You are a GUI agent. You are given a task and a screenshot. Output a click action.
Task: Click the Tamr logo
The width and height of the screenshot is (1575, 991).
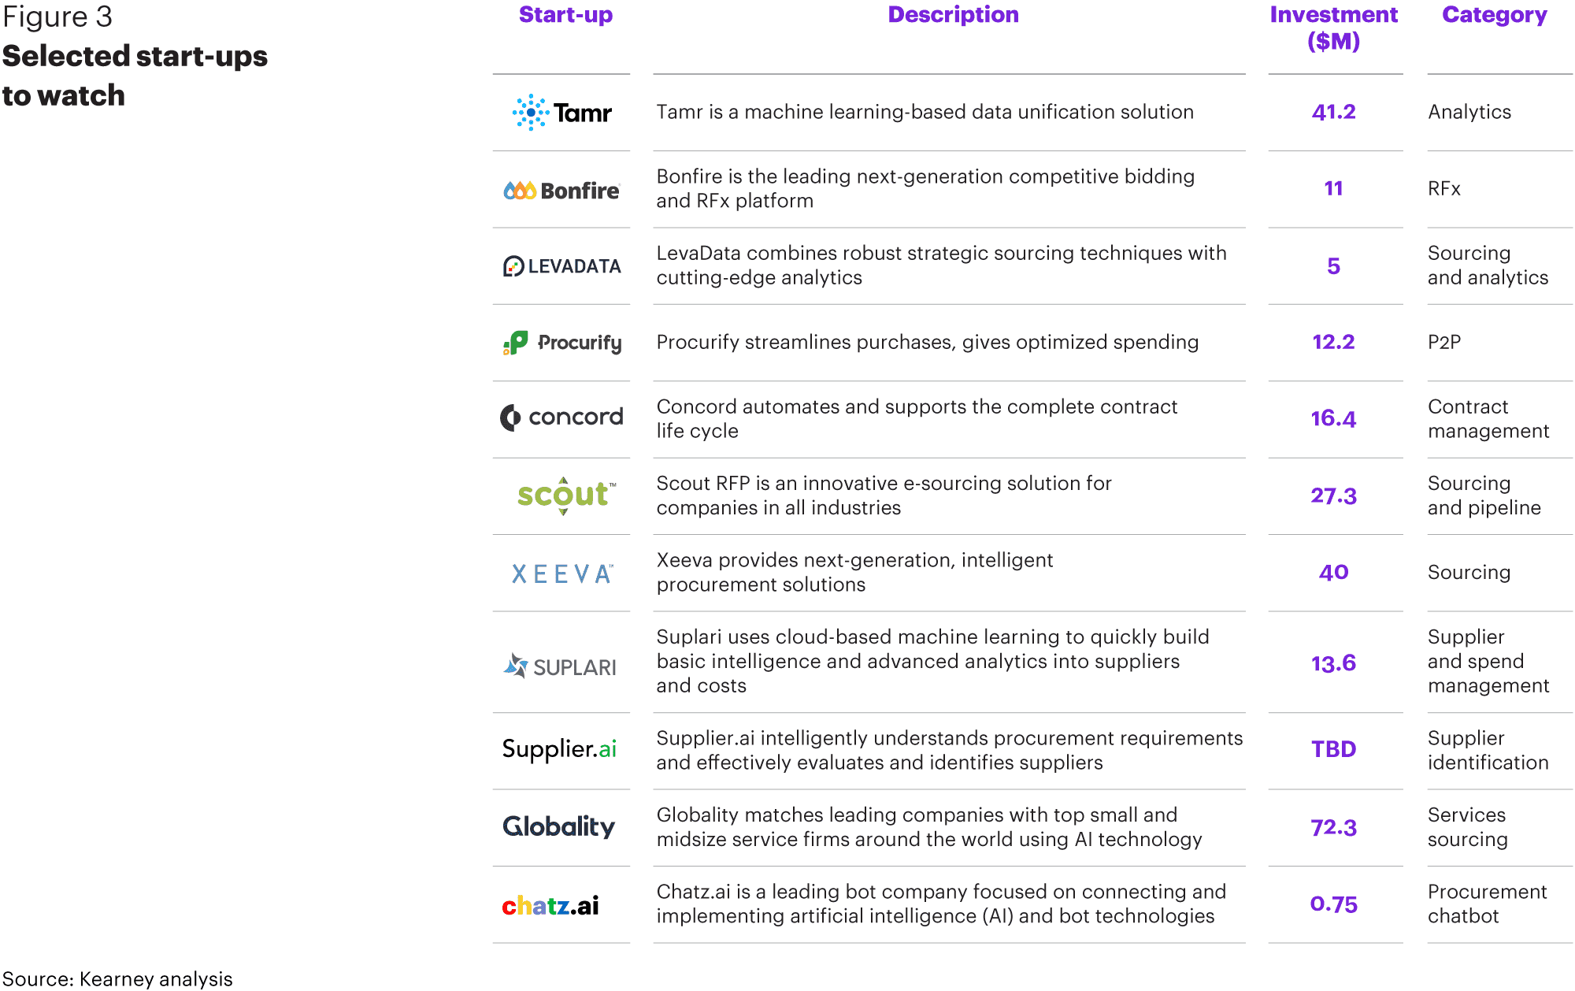pyautogui.click(x=562, y=113)
